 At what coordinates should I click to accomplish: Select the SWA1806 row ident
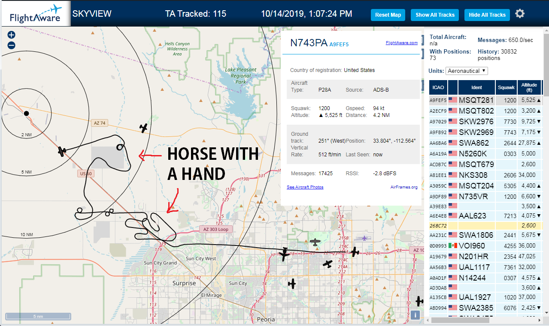[x=476, y=235]
